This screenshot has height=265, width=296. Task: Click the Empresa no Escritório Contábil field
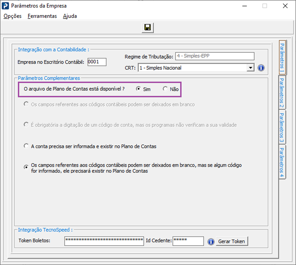[x=97, y=62]
